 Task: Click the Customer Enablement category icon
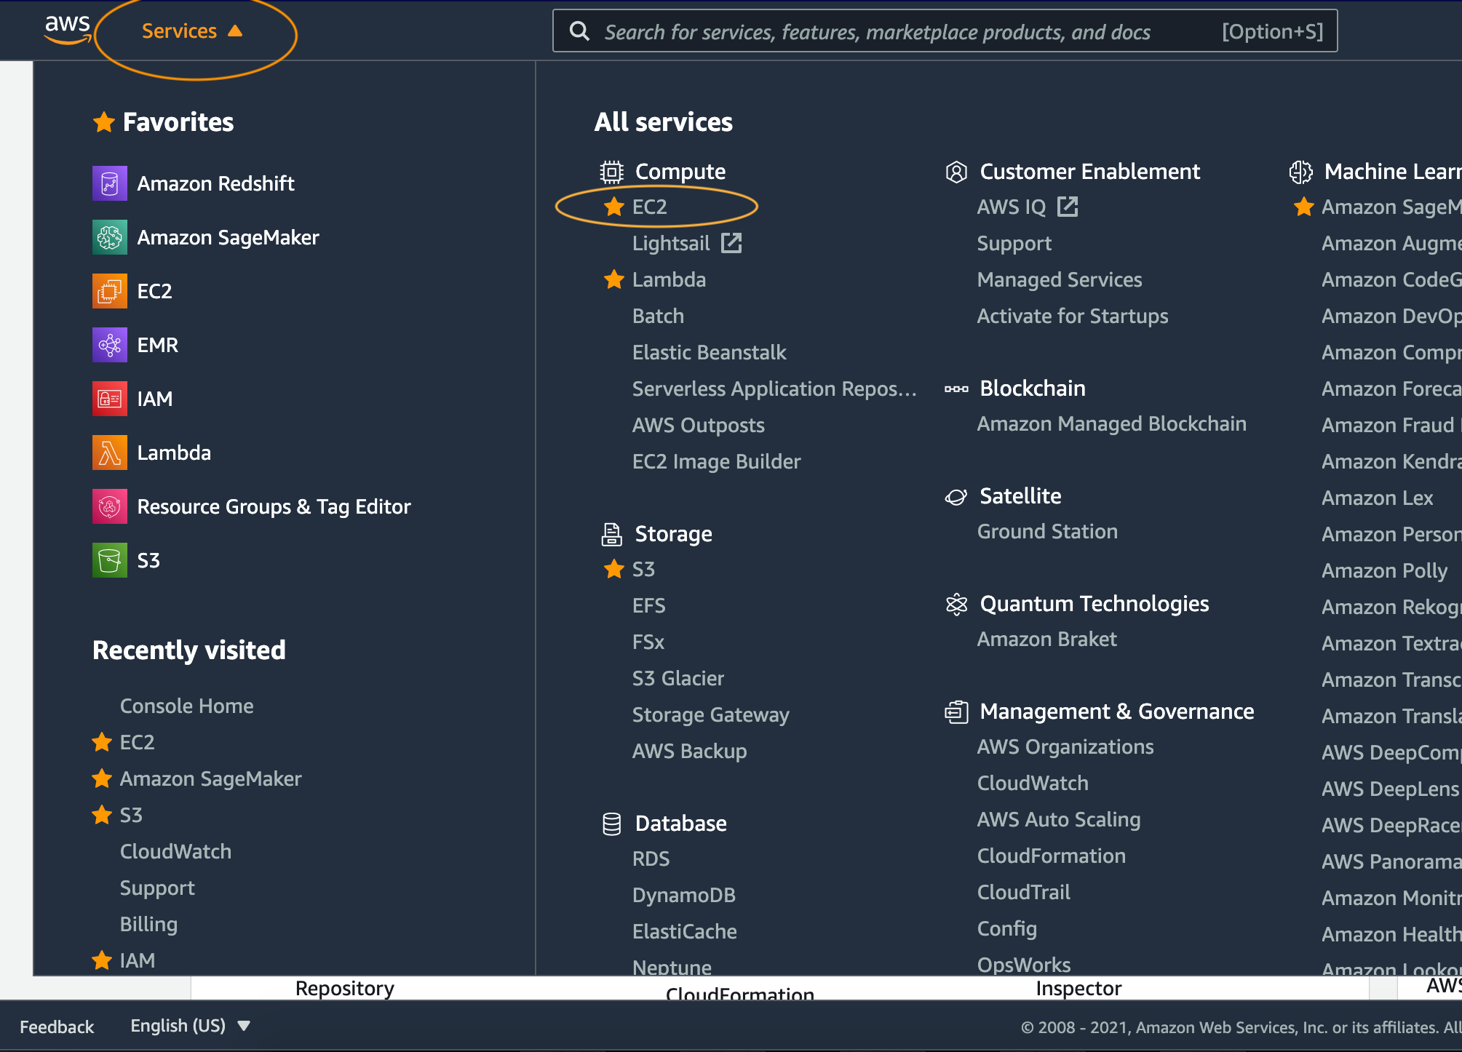click(956, 172)
